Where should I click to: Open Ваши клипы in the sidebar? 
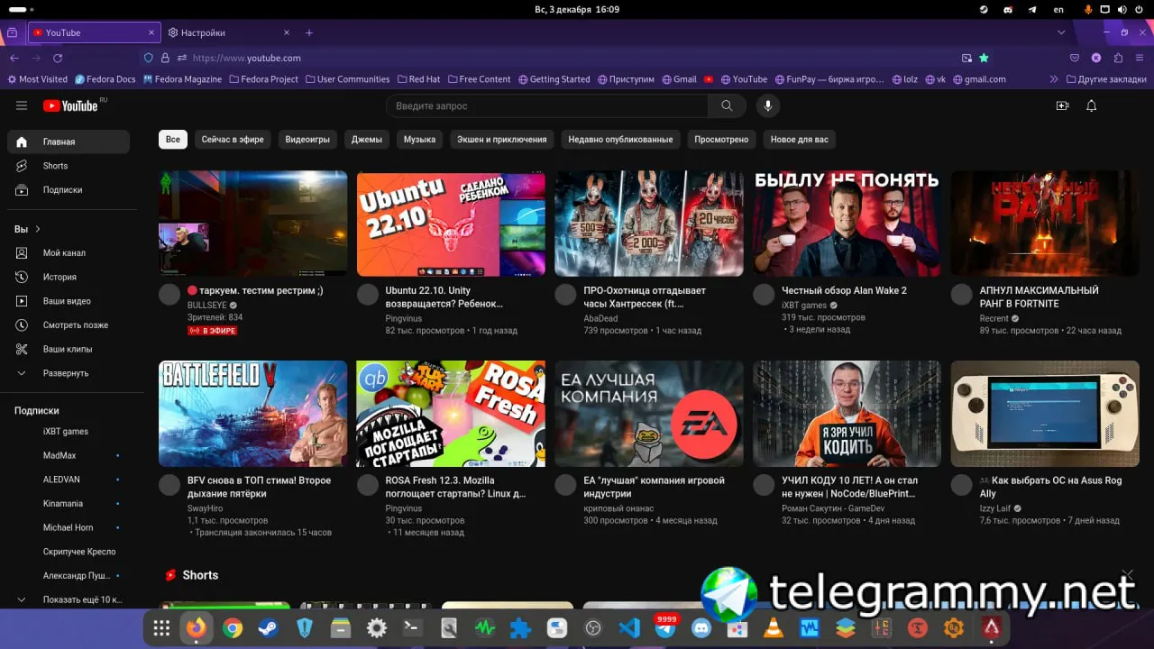69,350
